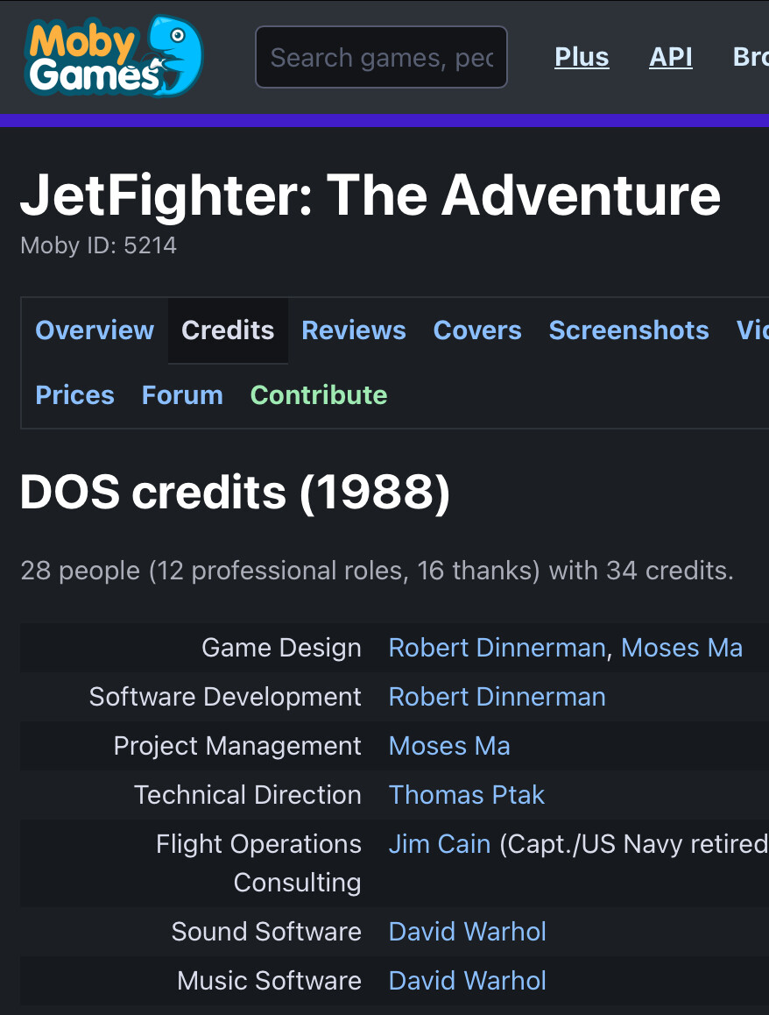View the Screenshots tab
This screenshot has height=1015, width=769.
pyautogui.click(x=629, y=330)
